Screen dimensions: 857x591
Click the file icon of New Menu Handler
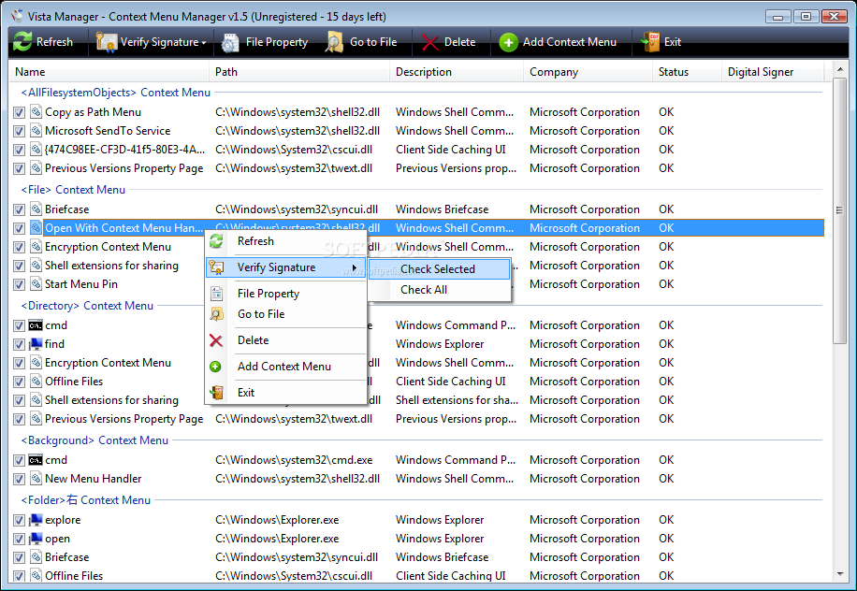36,479
